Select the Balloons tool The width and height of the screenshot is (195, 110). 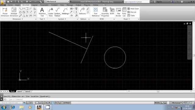83,11
